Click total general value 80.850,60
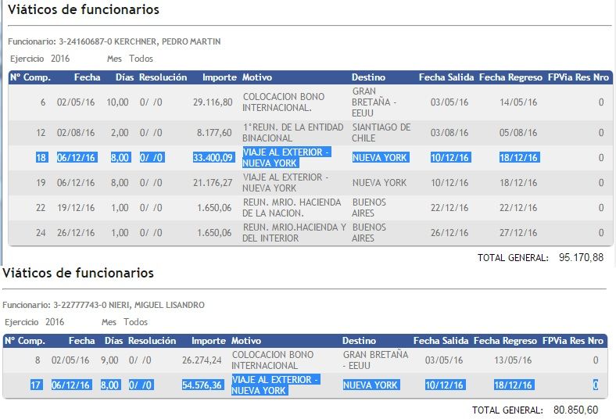Screen dimensions: 616x419 [575, 410]
